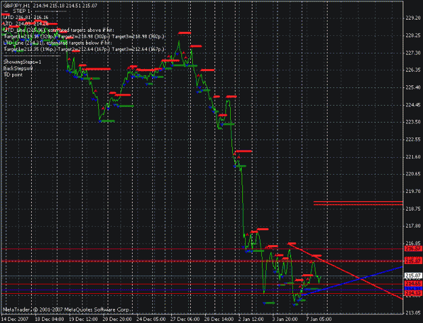Viewport: 423px width, 323px height.
Task: Click the 'STEP 1' label
Action: tap(22, 11)
